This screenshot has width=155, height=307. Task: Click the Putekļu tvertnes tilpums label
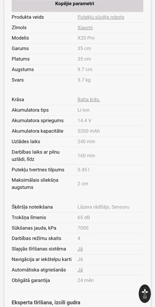coord(38,170)
